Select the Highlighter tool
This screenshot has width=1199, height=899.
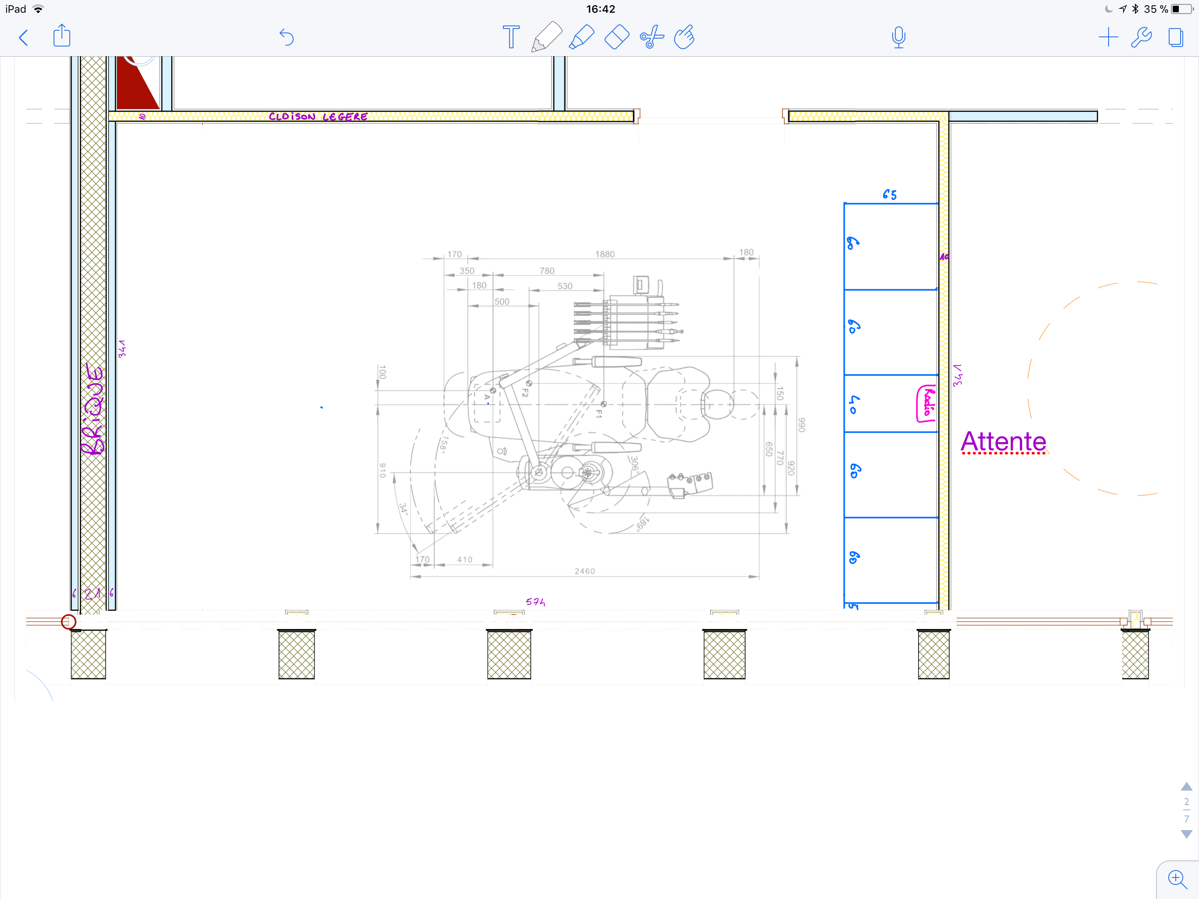582,37
